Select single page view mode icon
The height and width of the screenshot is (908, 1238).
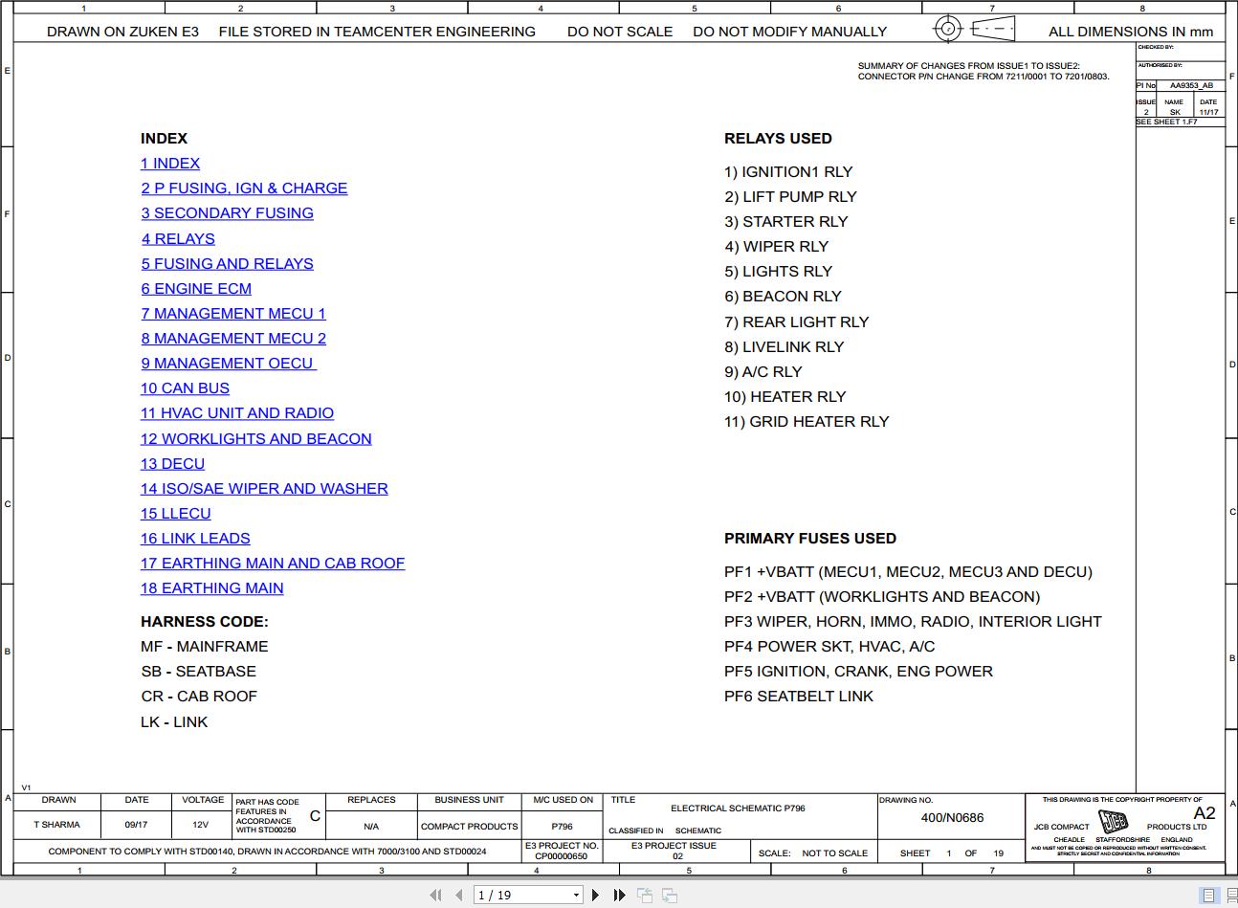click(x=1208, y=896)
